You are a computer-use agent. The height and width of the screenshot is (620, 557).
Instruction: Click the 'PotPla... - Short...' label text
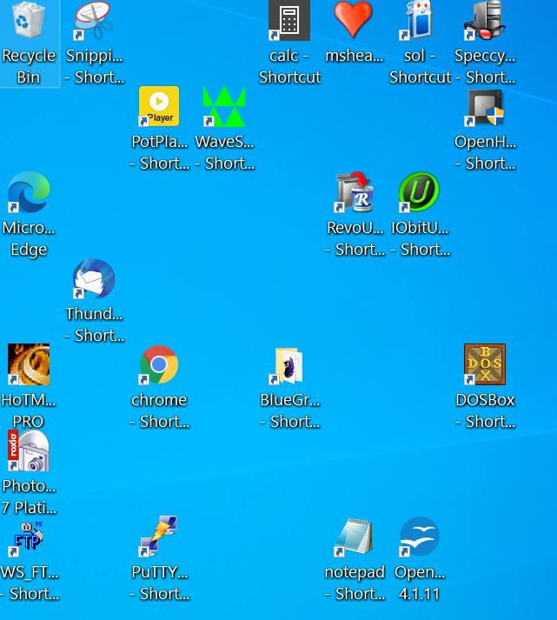pos(159,152)
